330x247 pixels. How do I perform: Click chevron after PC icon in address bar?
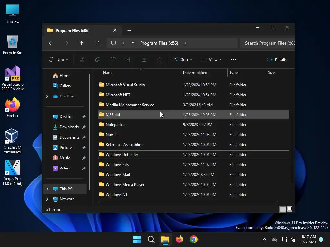tap(123, 43)
